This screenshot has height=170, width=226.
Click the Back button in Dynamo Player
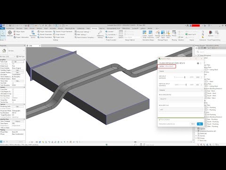click(193, 124)
